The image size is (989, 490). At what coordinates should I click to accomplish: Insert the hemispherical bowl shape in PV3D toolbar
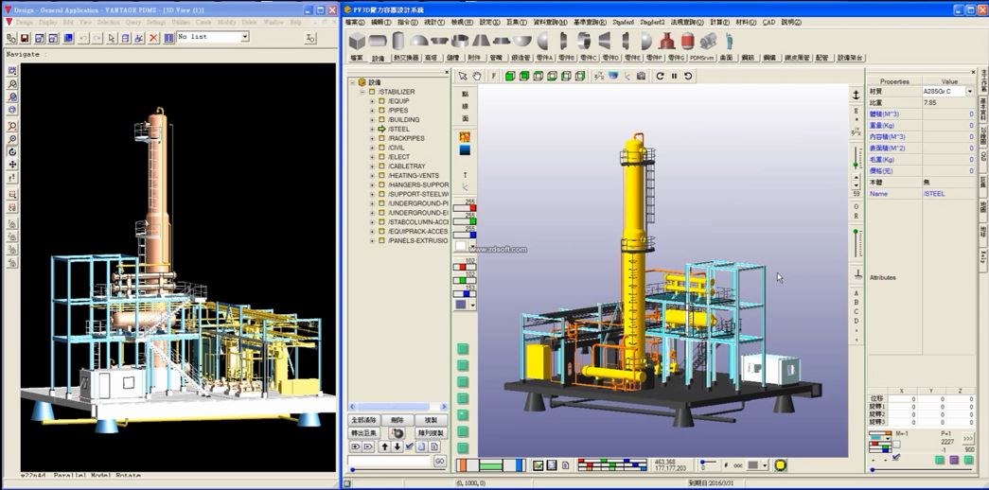pos(521,42)
